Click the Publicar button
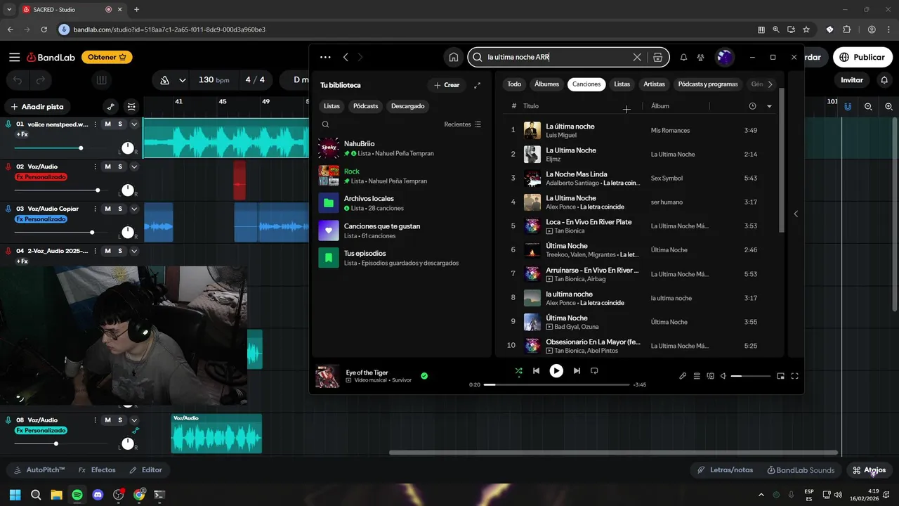This screenshot has height=506, width=899. [x=862, y=58]
